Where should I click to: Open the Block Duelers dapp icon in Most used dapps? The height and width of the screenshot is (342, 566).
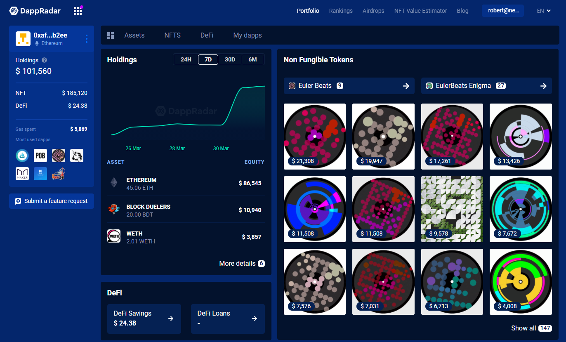pyautogui.click(x=59, y=174)
